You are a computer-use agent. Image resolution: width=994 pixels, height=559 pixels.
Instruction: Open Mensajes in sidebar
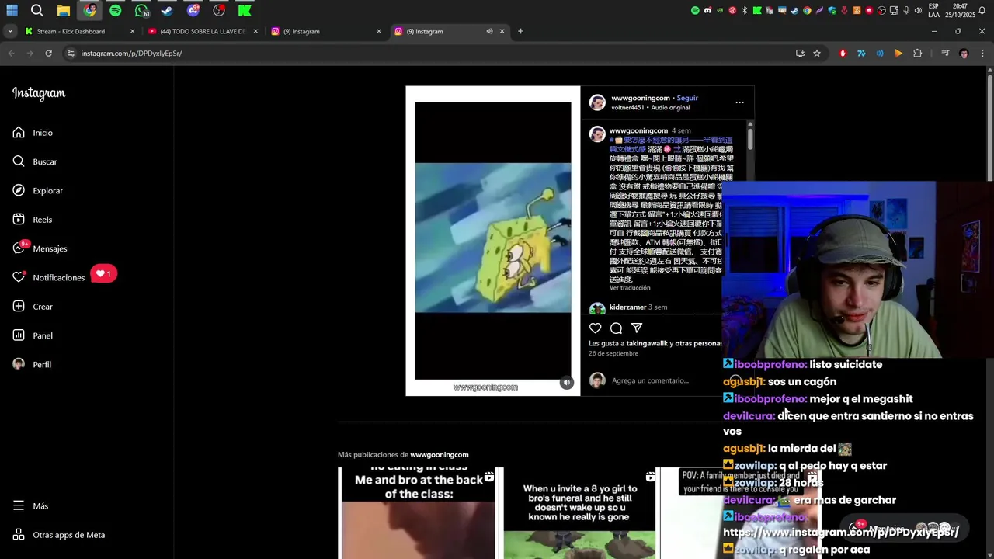pyautogui.click(x=40, y=248)
